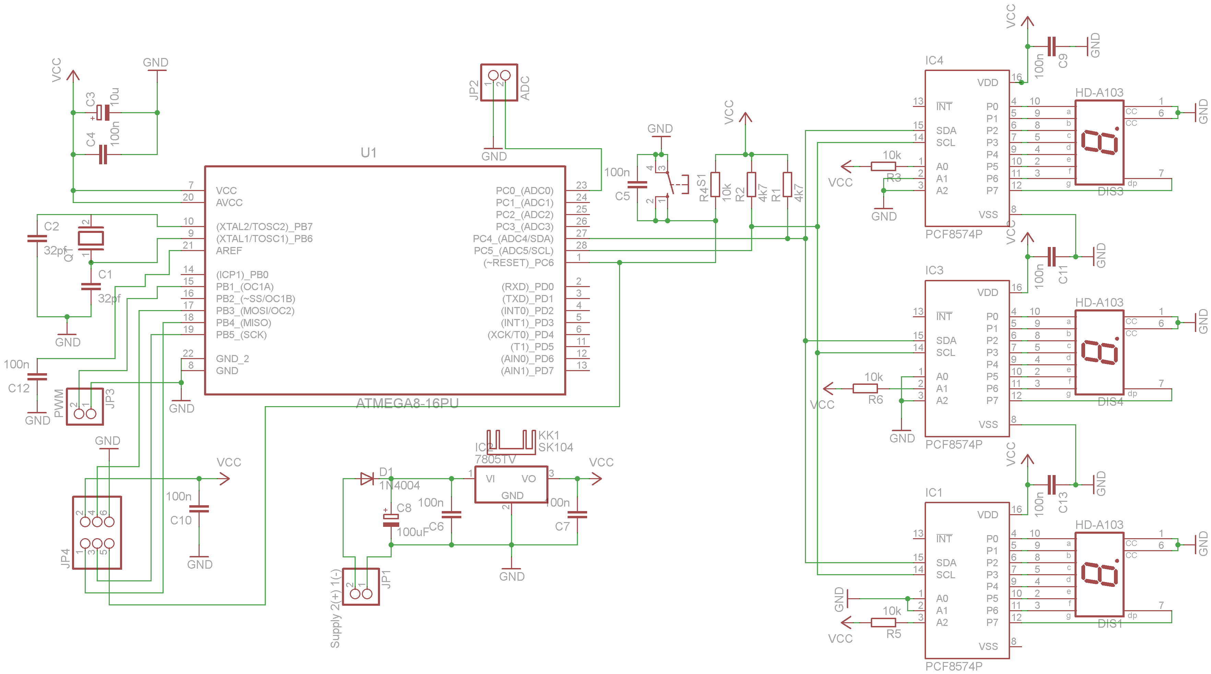Click the HD-A103 label above DIS3
Image resolution: width=1211 pixels, height=674 pixels.
pyautogui.click(x=1099, y=93)
